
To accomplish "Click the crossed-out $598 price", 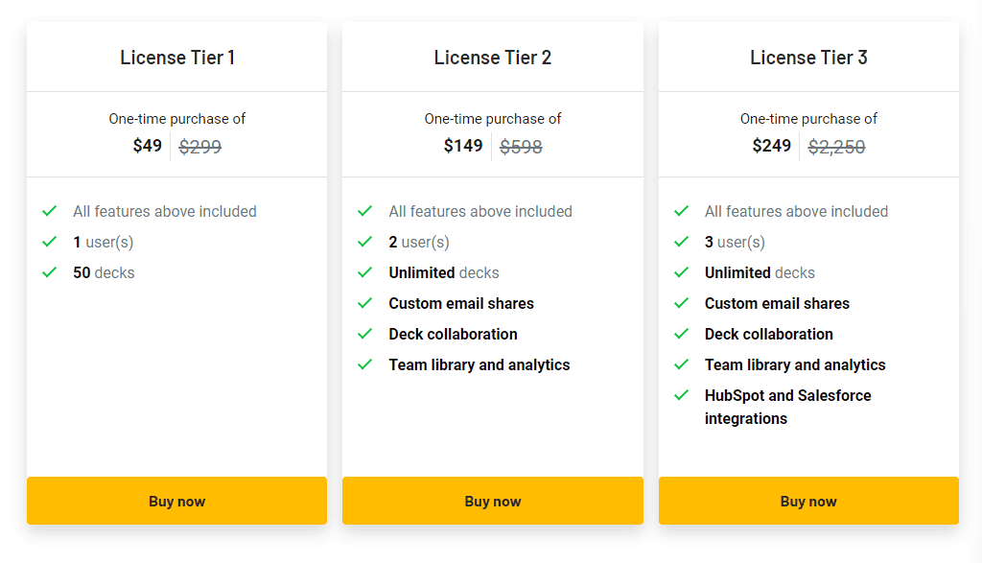I will (521, 147).
